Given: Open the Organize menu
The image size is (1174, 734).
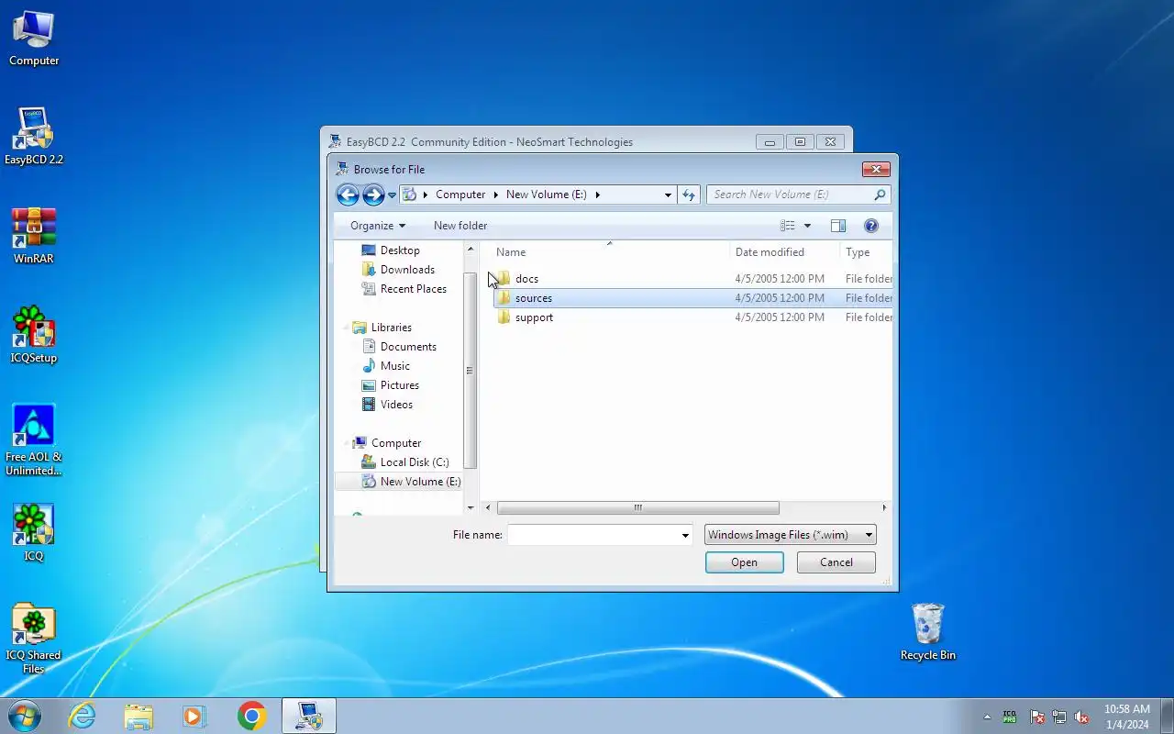Looking at the screenshot, I should pyautogui.click(x=378, y=226).
